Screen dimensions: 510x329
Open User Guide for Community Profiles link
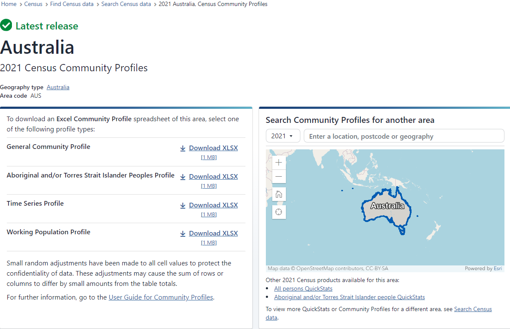tap(161, 297)
